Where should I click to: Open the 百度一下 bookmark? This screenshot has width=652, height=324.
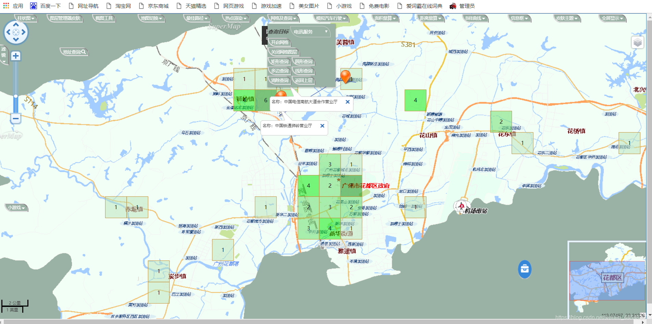[x=46, y=6]
